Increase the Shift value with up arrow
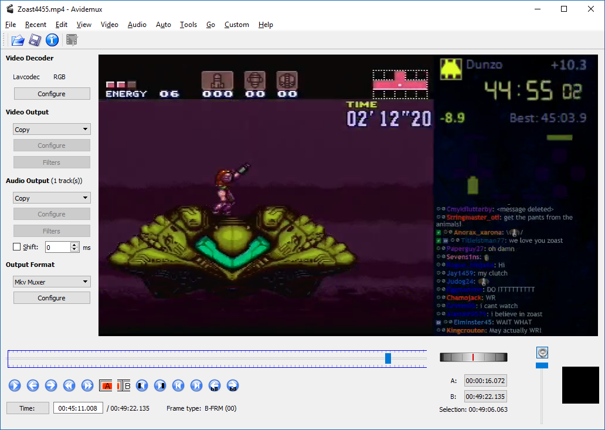Viewport: 605px width, 430px height. [x=74, y=245]
